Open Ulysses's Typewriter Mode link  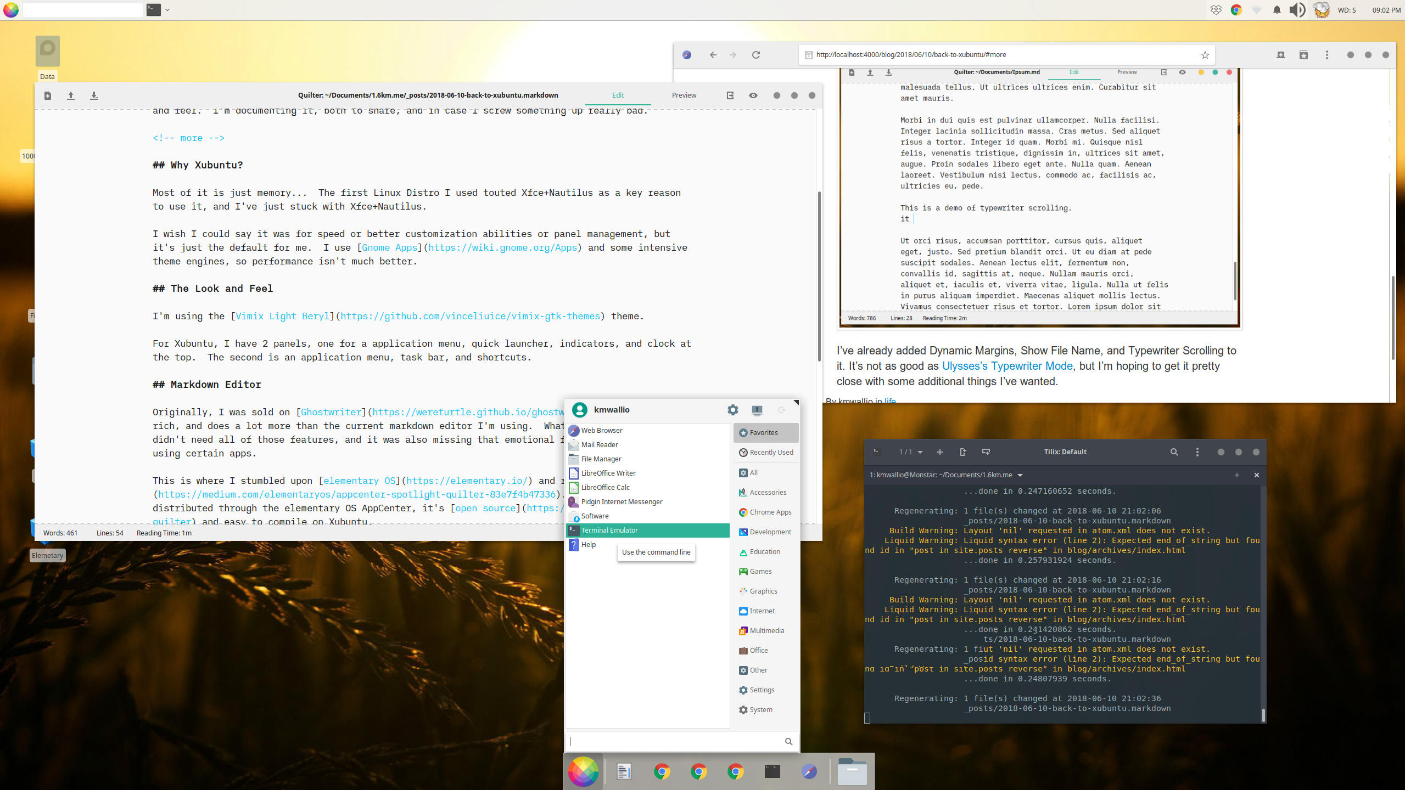1007,366
